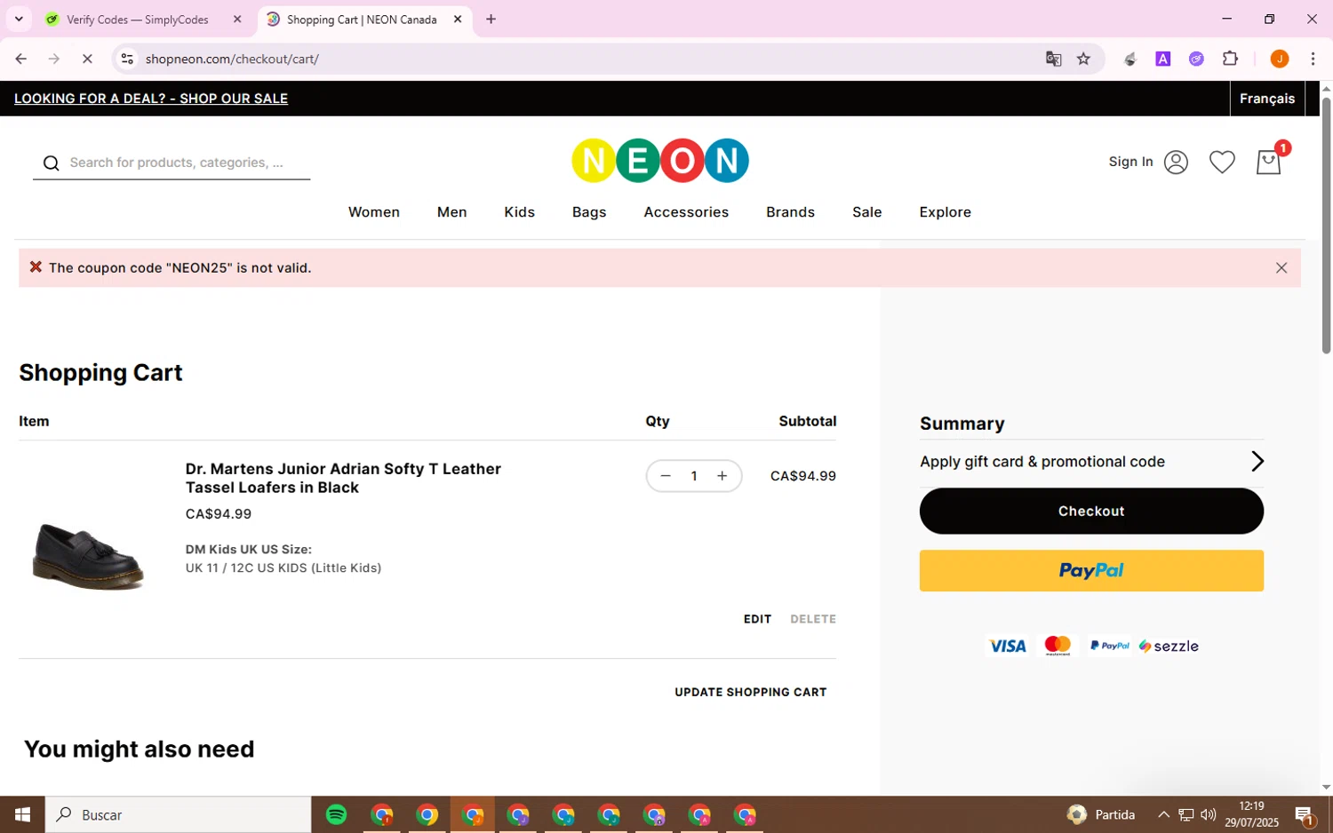Open the shopping cart bag icon
Viewport: 1333px width, 833px height.
1268,162
